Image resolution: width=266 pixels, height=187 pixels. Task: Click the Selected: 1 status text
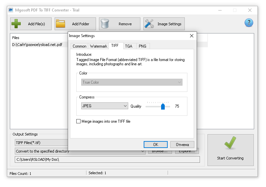coord(97,173)
